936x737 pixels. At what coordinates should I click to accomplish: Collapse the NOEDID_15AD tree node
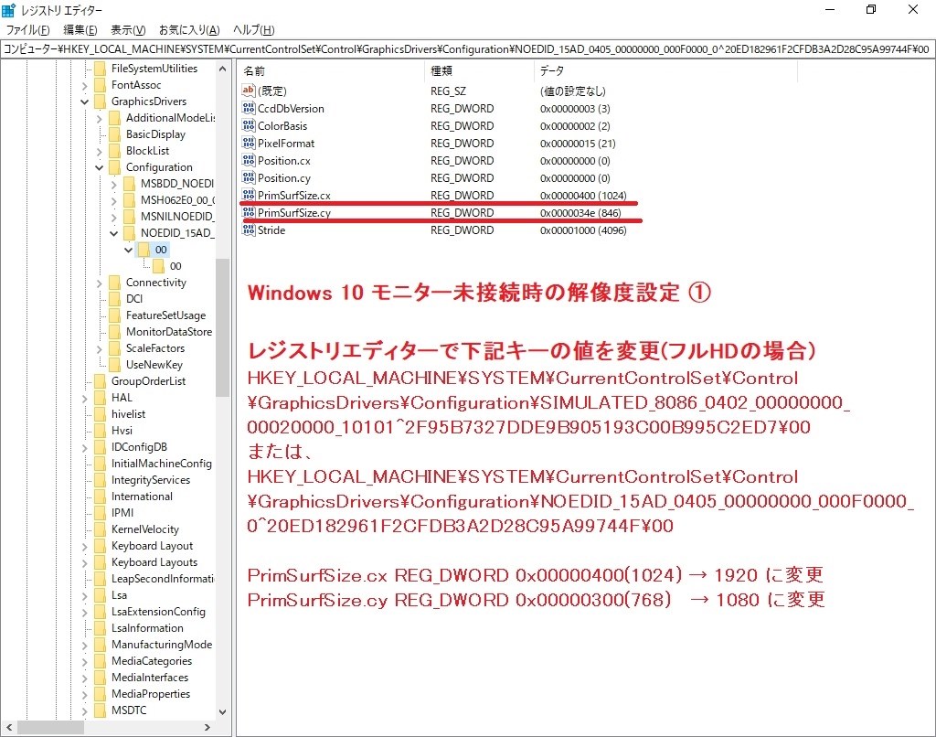click(x=113, y=233)
